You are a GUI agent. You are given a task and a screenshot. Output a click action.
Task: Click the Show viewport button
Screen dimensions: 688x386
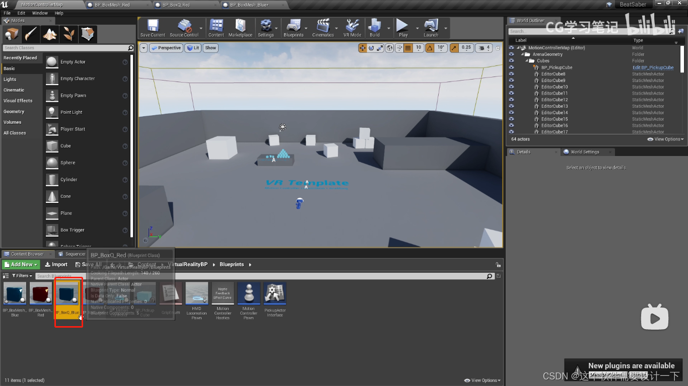click(211, 48)
